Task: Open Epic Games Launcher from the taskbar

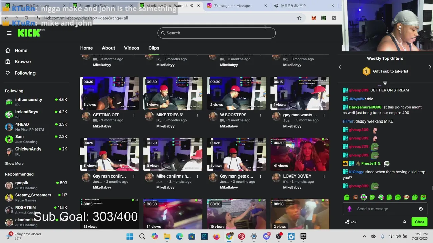Action: 304,236
